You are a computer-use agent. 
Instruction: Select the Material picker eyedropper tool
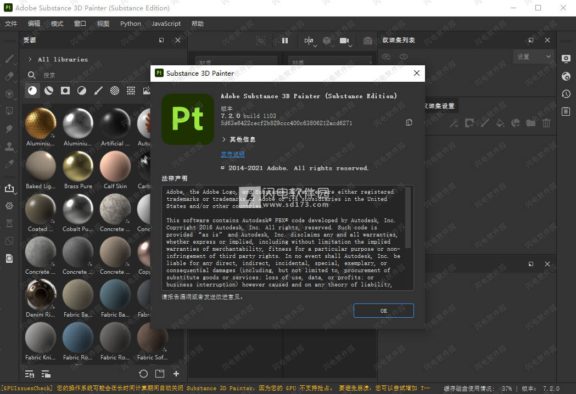tap(9, 164)
